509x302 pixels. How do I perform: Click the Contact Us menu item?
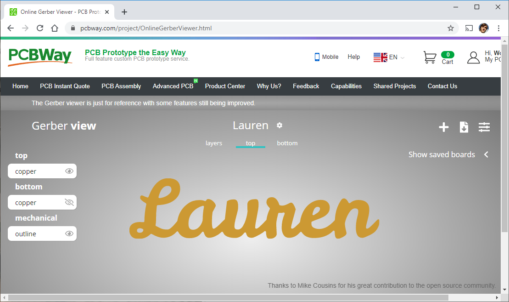442,86
